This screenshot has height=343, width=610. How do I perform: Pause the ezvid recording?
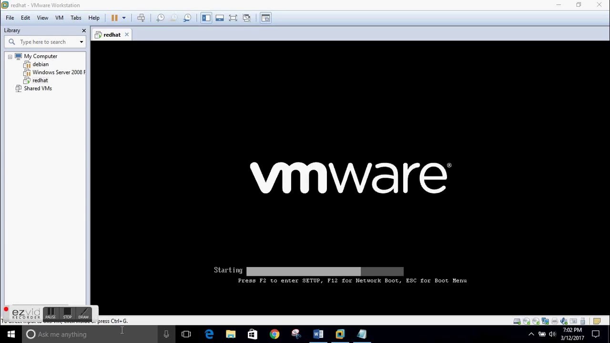coord(51,313)
